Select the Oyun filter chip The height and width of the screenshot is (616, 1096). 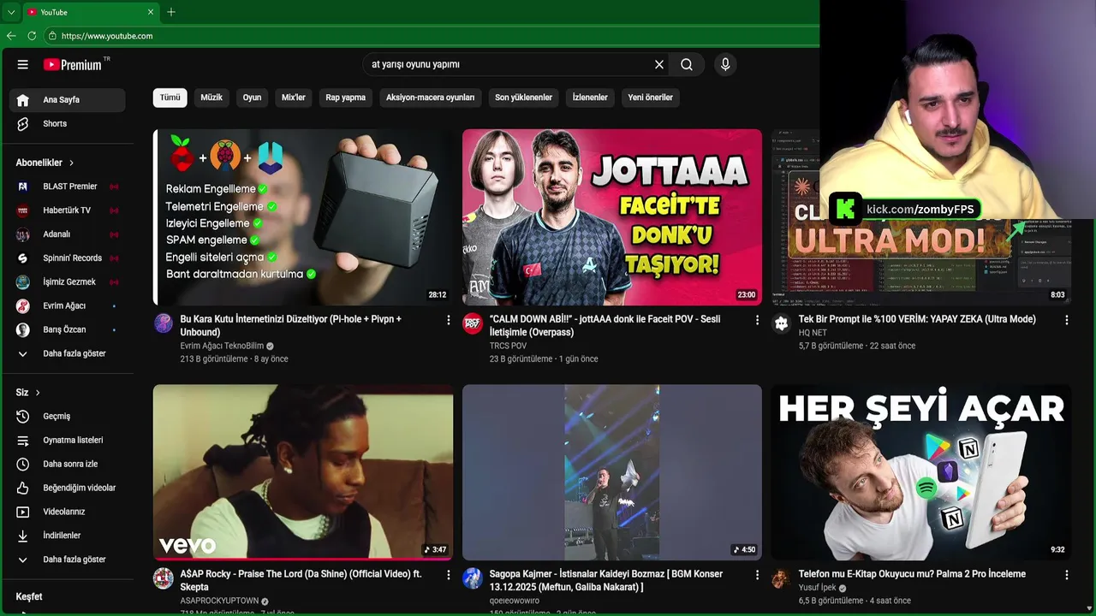tap(252, 98)
